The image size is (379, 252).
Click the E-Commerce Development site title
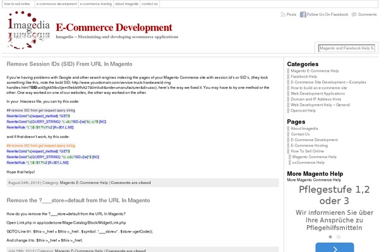(x=114, y=28)
